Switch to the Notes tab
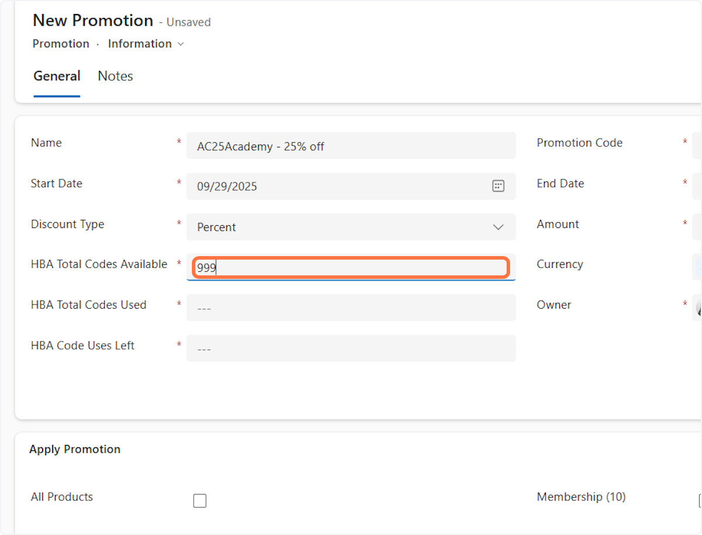Viewport: 702px width, 535px height. tap(115, 76)
